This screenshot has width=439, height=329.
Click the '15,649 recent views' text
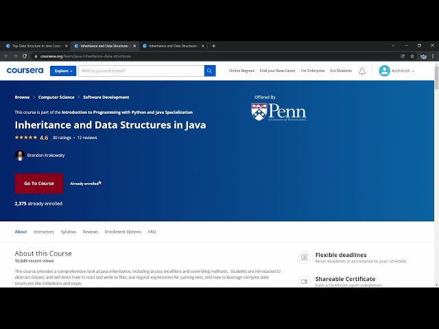[x=34, y=260]
